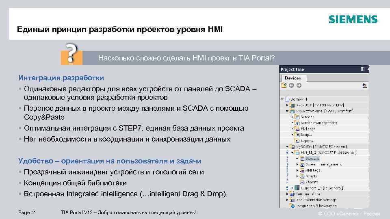Select the Languages & Resources row
This screenshot has width=390, height=219.
pos(324,206)
